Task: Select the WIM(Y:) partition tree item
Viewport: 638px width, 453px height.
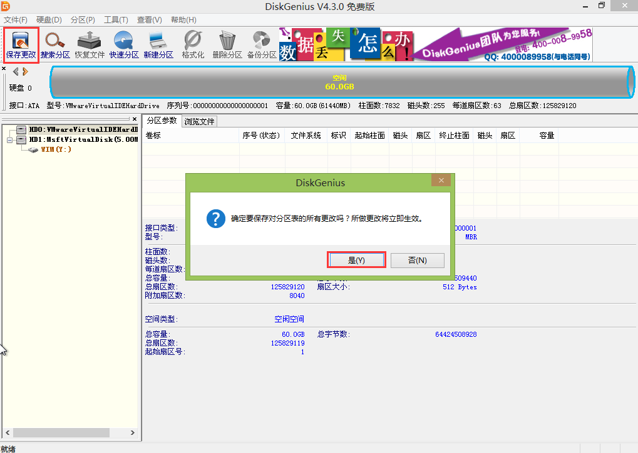Action: 56,150
